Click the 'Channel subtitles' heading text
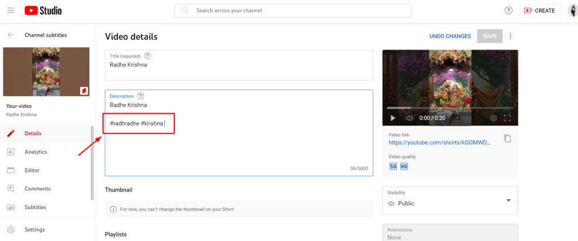578x241 pixels. pos(46,35)
